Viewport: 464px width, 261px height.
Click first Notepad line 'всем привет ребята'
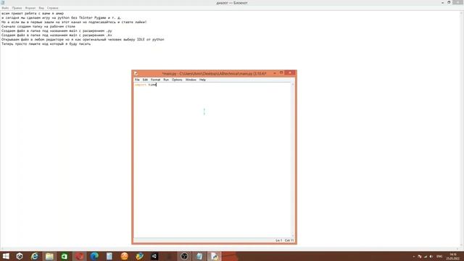(x=33, y=13)
